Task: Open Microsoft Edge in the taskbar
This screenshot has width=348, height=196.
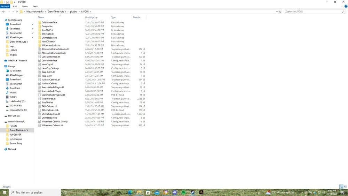Action: click(130, 193)
